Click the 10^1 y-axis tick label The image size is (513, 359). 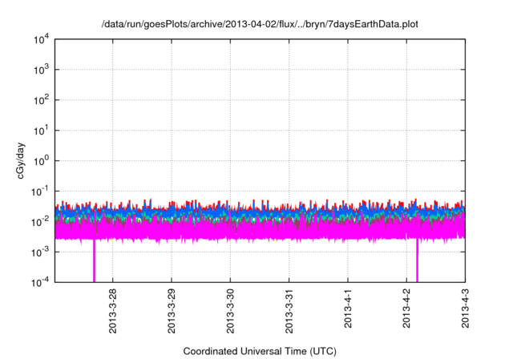(41, 131)
